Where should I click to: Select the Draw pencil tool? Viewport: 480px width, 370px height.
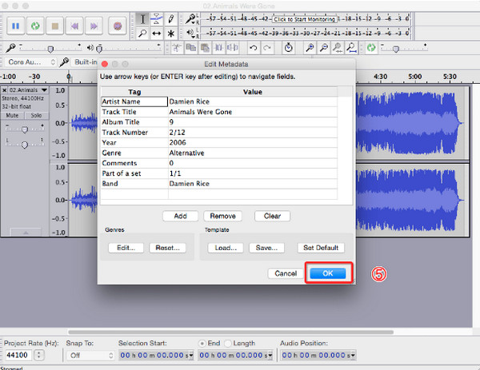171,19
